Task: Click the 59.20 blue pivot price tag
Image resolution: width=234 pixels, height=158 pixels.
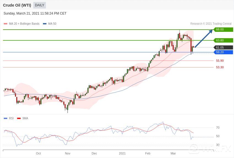Action: pos(223,52)
